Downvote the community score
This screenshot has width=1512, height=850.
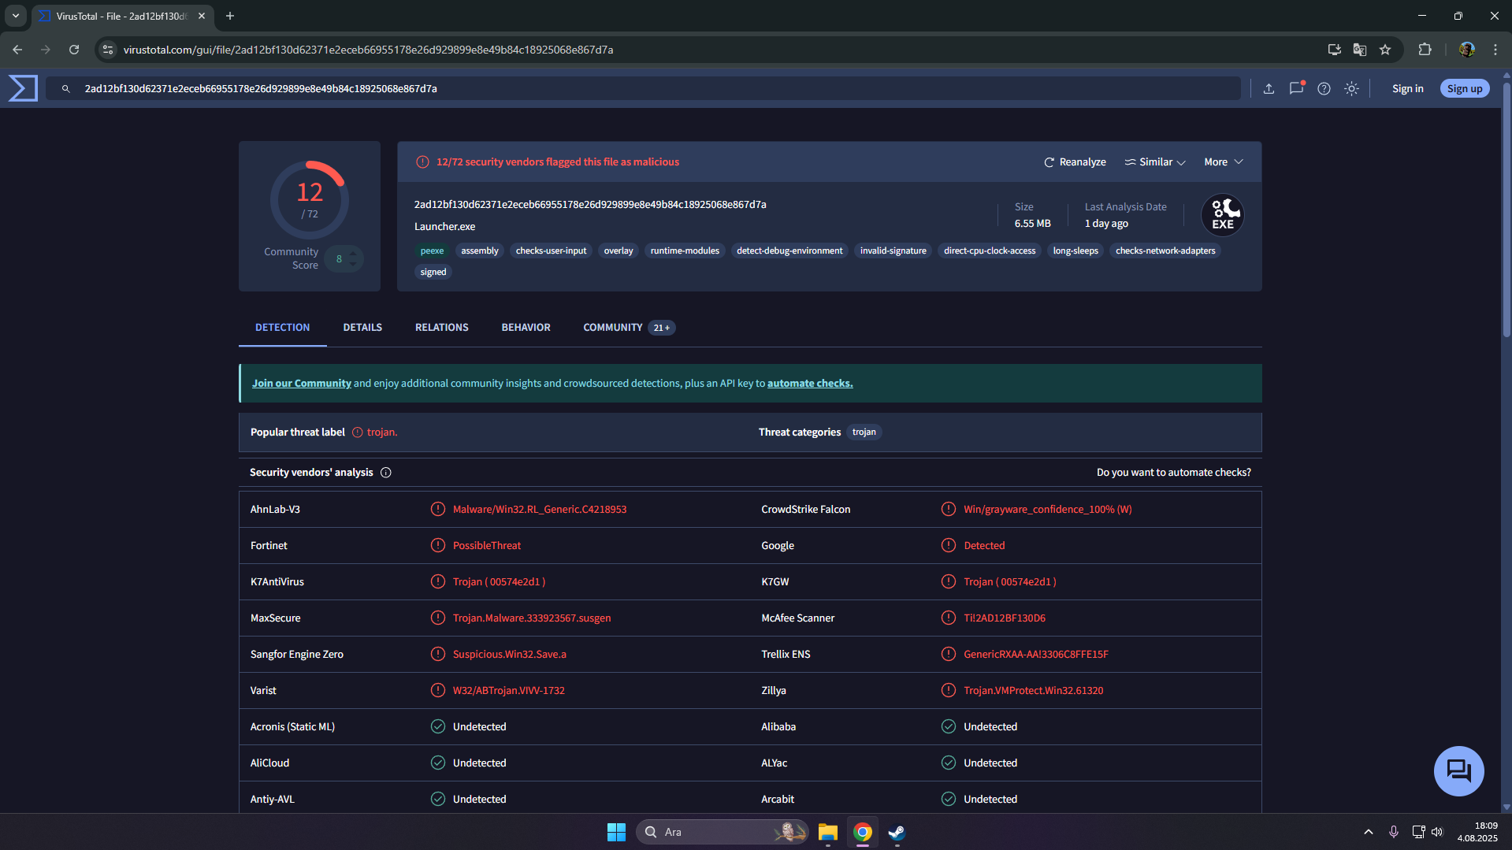353,263
